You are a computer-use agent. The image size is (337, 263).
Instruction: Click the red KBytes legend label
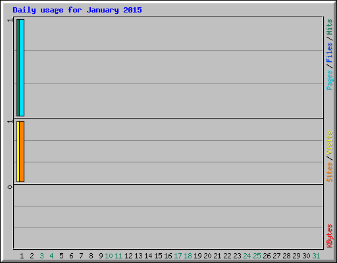(x=329, y=236)
